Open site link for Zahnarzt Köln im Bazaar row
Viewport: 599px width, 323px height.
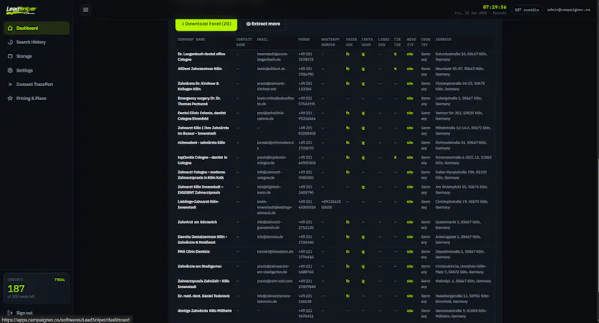410,128
